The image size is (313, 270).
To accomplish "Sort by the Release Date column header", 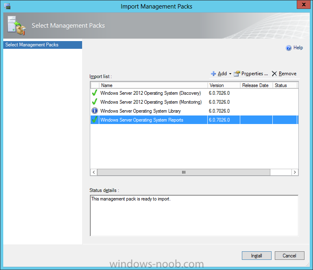I will 256,85.
